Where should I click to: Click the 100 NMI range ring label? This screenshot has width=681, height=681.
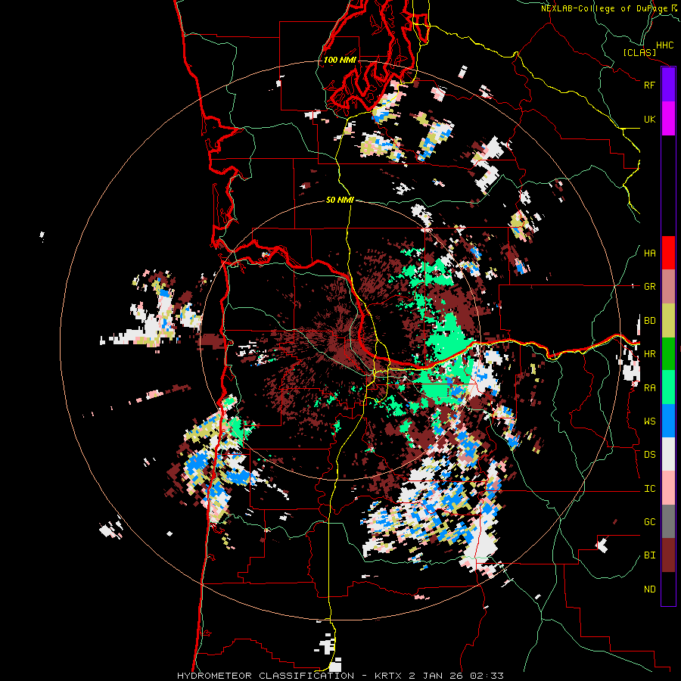pyautogui.click(x=340, y=60)
